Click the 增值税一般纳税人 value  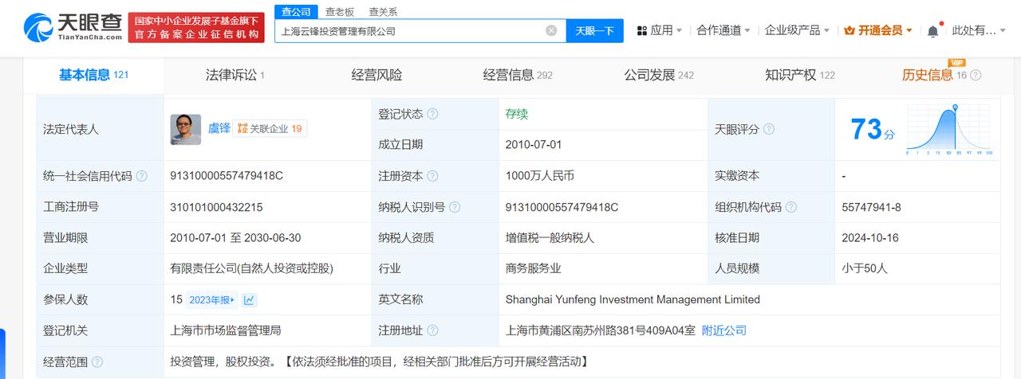coord(550,238)
